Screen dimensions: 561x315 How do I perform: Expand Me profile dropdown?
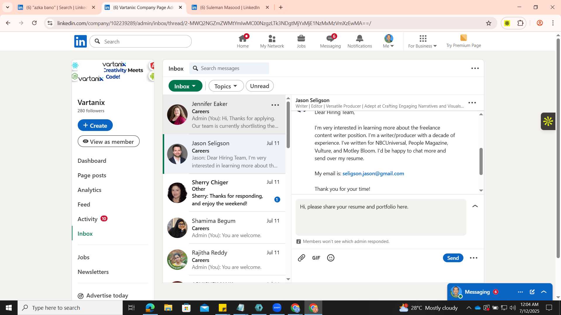tap(389, 41)
